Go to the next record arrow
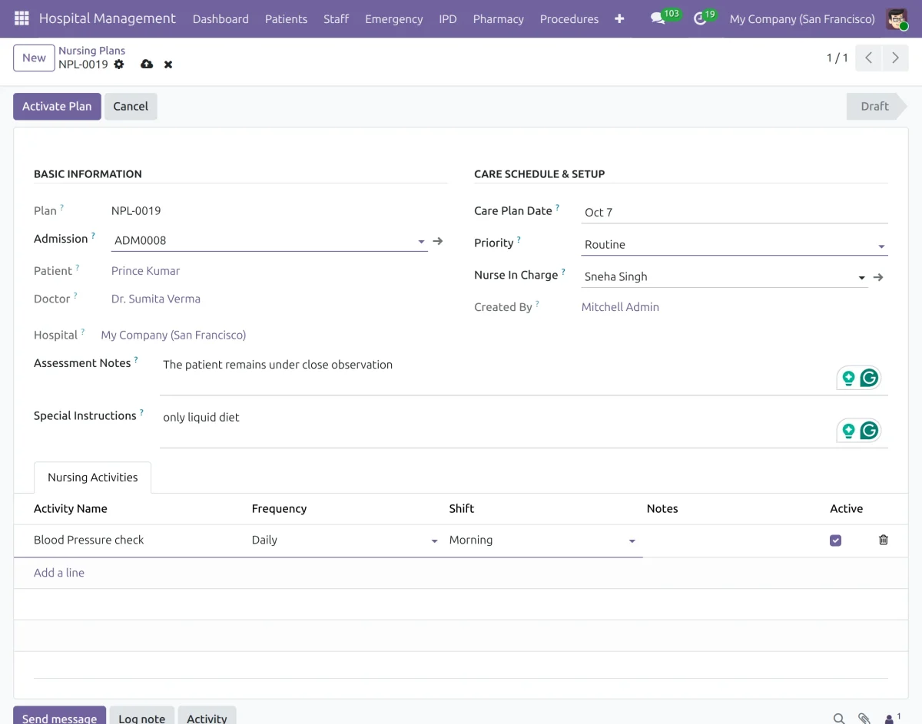922x724 pixels. [895, 58]
